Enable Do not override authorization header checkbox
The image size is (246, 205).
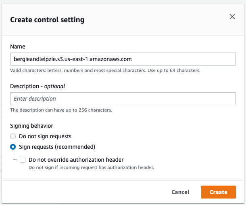23,160
